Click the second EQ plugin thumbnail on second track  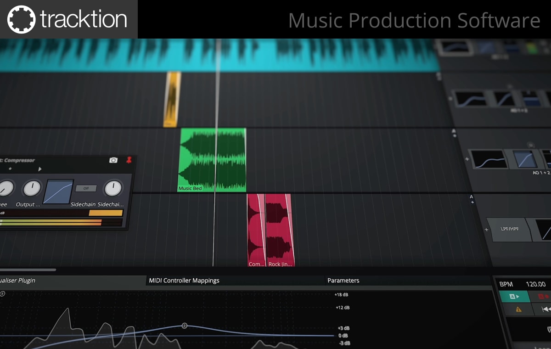[505, 98]
